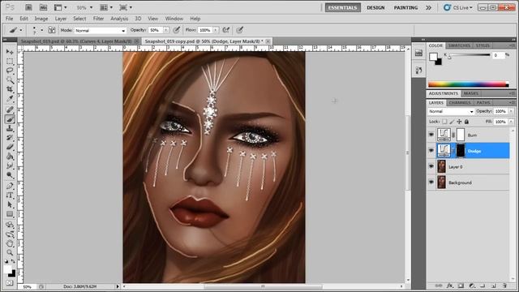The image size is (519, 292).
Task: Open layer Opacity slider arrow
Action: 512,111
